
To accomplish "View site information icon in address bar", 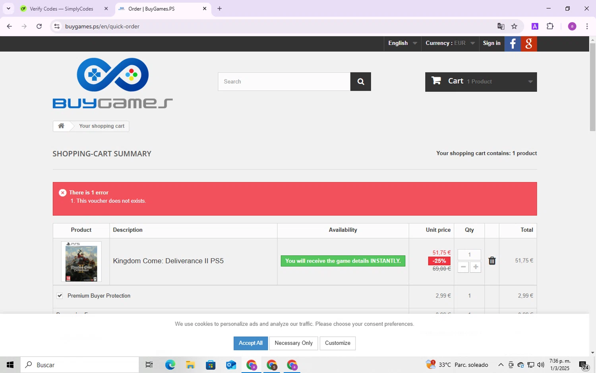I will pyautogui.click(x=57, y=26).
